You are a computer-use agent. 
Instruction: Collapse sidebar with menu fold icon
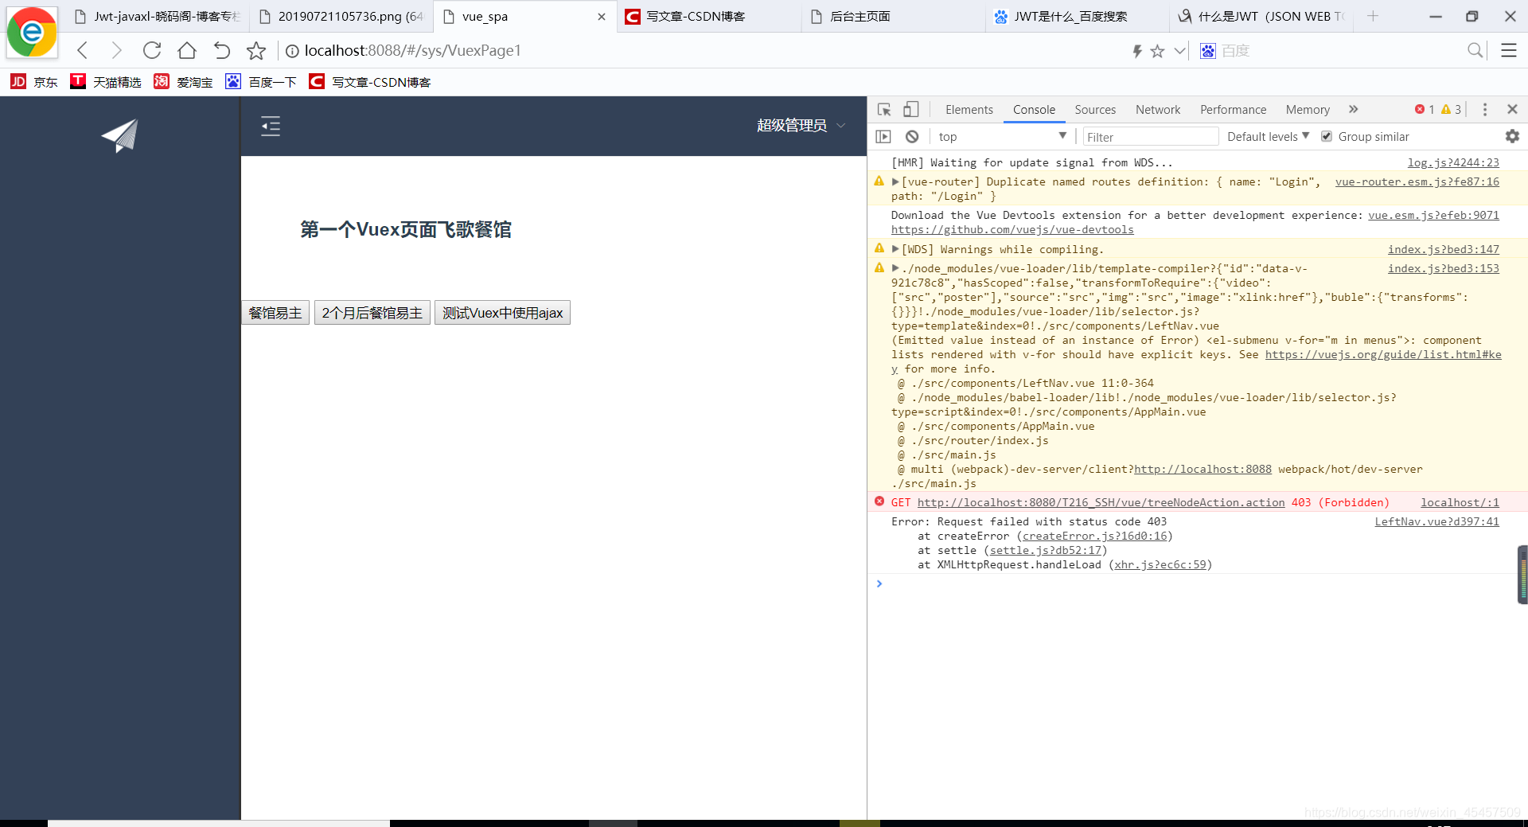[x=271, y=126]
